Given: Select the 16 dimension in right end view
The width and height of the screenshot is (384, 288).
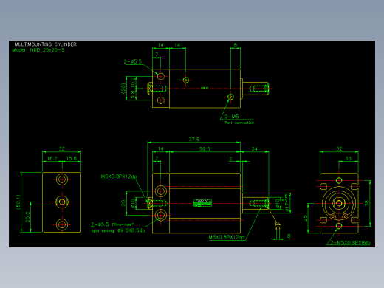Looking at the screenshot, I should [349, 158].
